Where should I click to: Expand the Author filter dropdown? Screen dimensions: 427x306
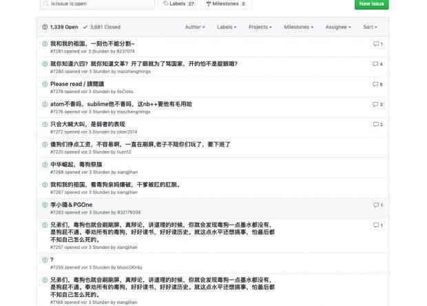point(195,27)
